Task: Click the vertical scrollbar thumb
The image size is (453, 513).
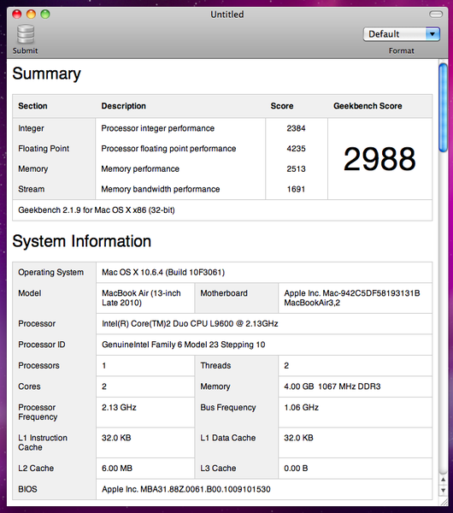Action: tap(444, 108)
